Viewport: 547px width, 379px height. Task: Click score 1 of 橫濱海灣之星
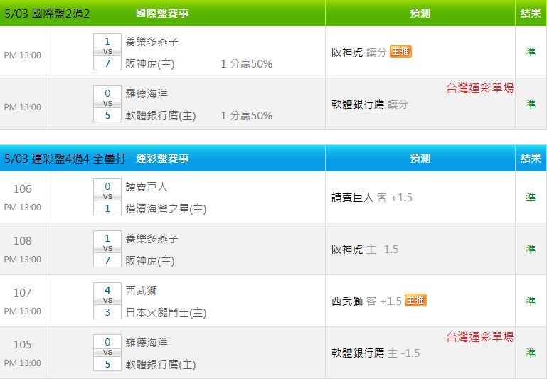tap(107, 208)
